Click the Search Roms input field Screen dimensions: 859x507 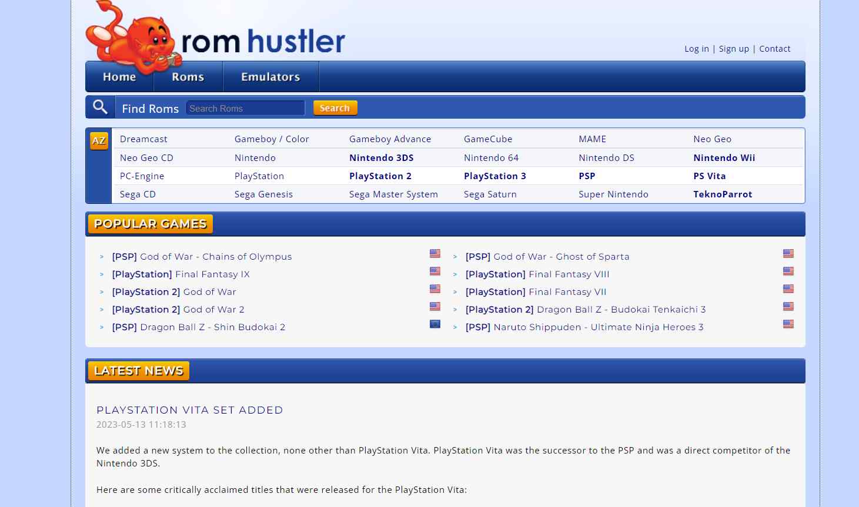(245, 108)
